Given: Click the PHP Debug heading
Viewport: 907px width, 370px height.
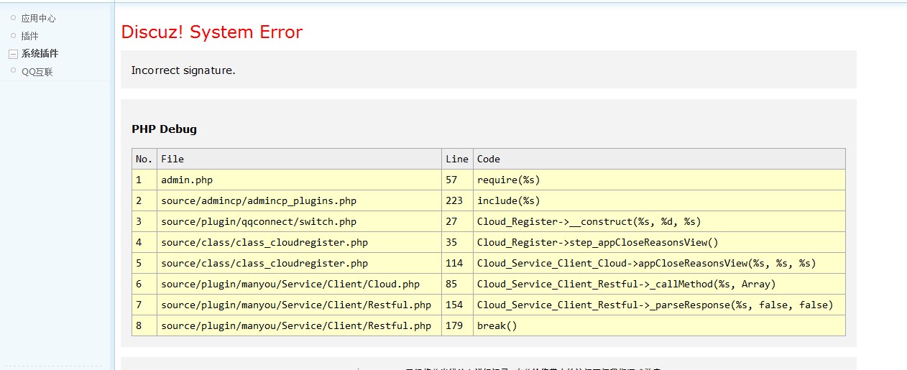Looking at the screenshot, I should click(164, 129).
